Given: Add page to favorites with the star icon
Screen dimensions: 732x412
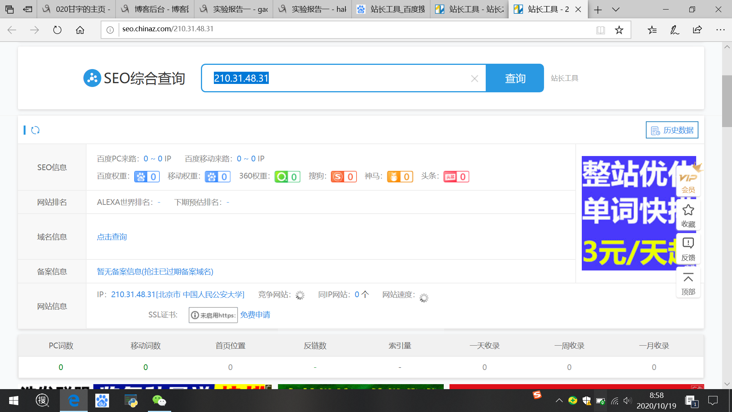Looking at the screenshot, I should pos(619,30).
